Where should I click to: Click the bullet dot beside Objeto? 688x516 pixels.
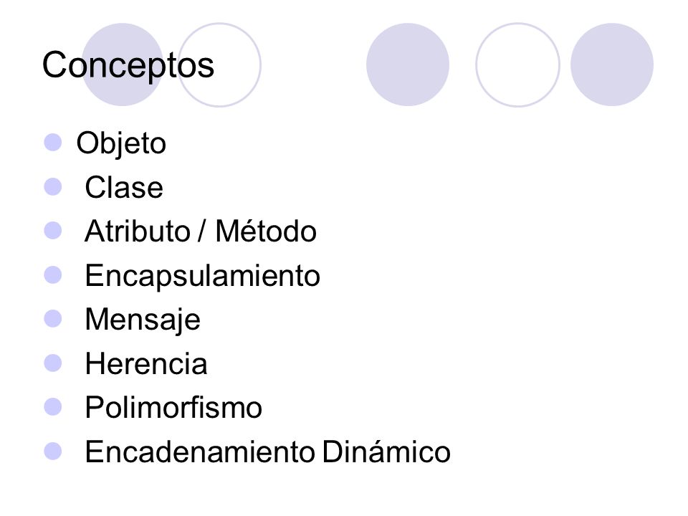click(53, 143)
